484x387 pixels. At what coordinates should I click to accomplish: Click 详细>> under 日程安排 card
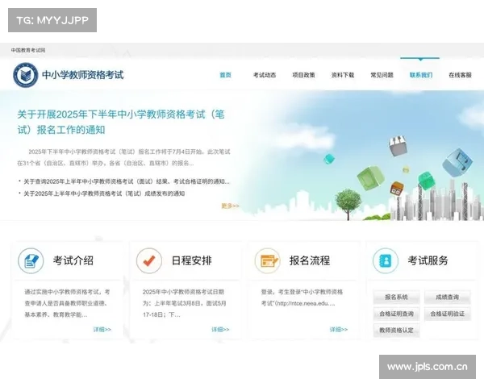[220, 330]
